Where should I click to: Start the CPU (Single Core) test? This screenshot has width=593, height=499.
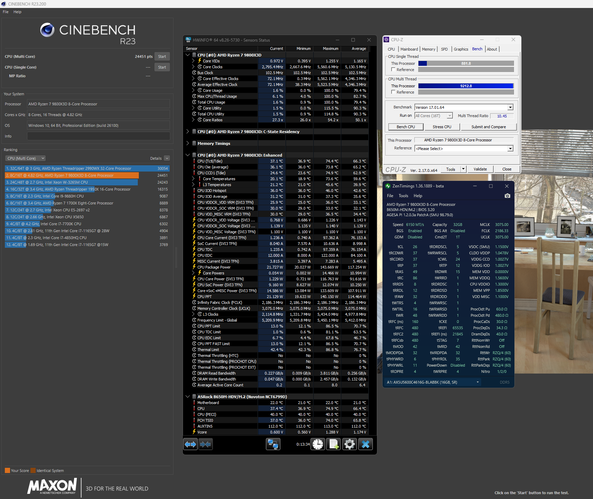pos(162,67)
